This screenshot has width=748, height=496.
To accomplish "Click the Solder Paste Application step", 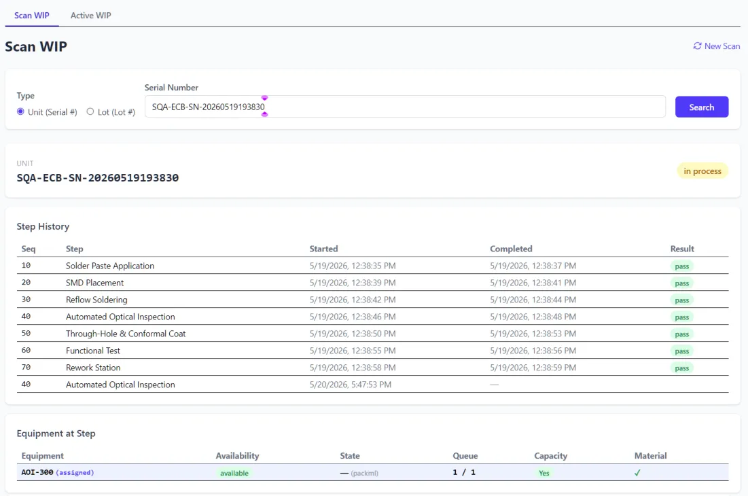I will tap(109, 266).
